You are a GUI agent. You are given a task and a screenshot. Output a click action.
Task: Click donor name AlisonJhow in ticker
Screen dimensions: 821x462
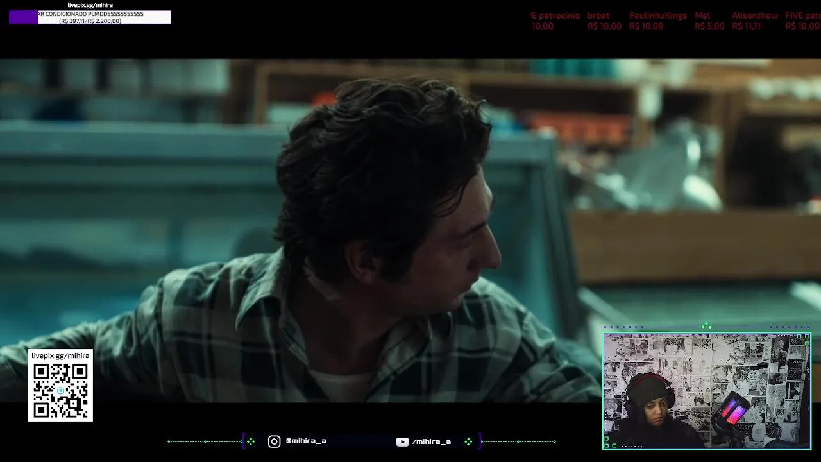click(755, 15)
